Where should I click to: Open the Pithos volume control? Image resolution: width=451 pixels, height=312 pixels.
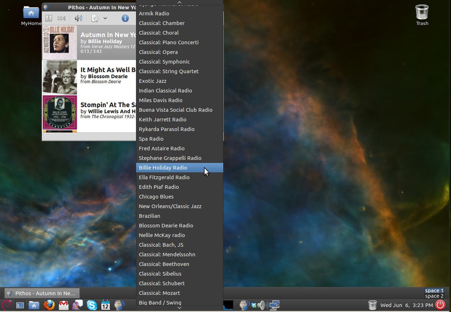pos(78,18)
